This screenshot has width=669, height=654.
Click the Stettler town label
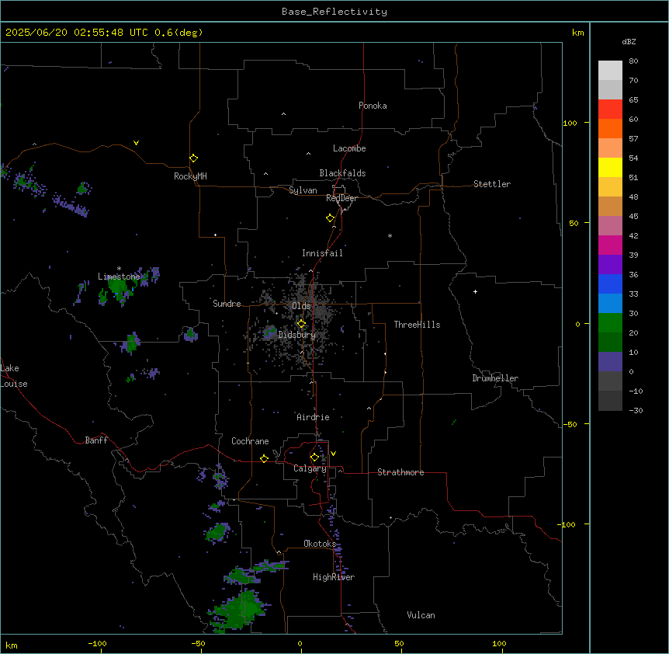point(492,184)
